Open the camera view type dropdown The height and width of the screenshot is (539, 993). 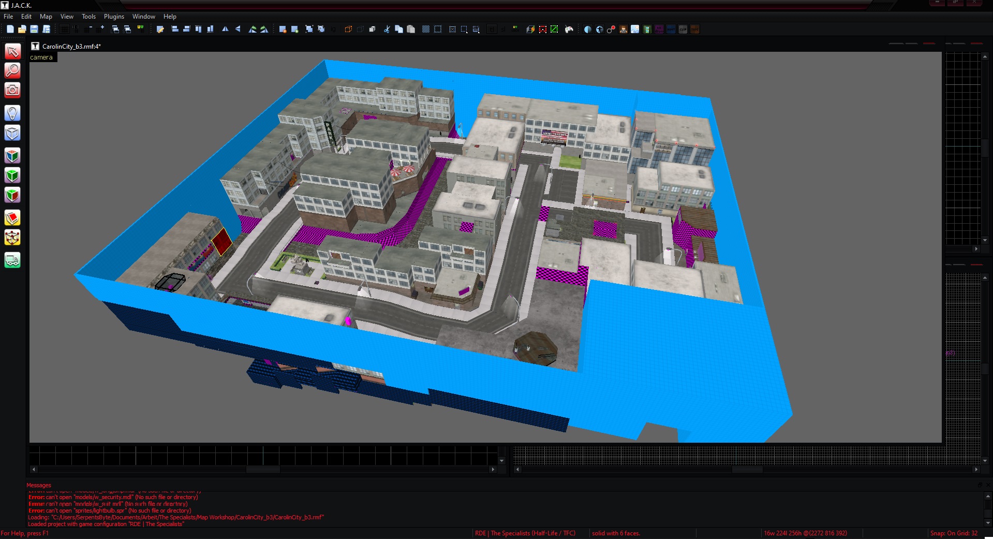(41, 57)
